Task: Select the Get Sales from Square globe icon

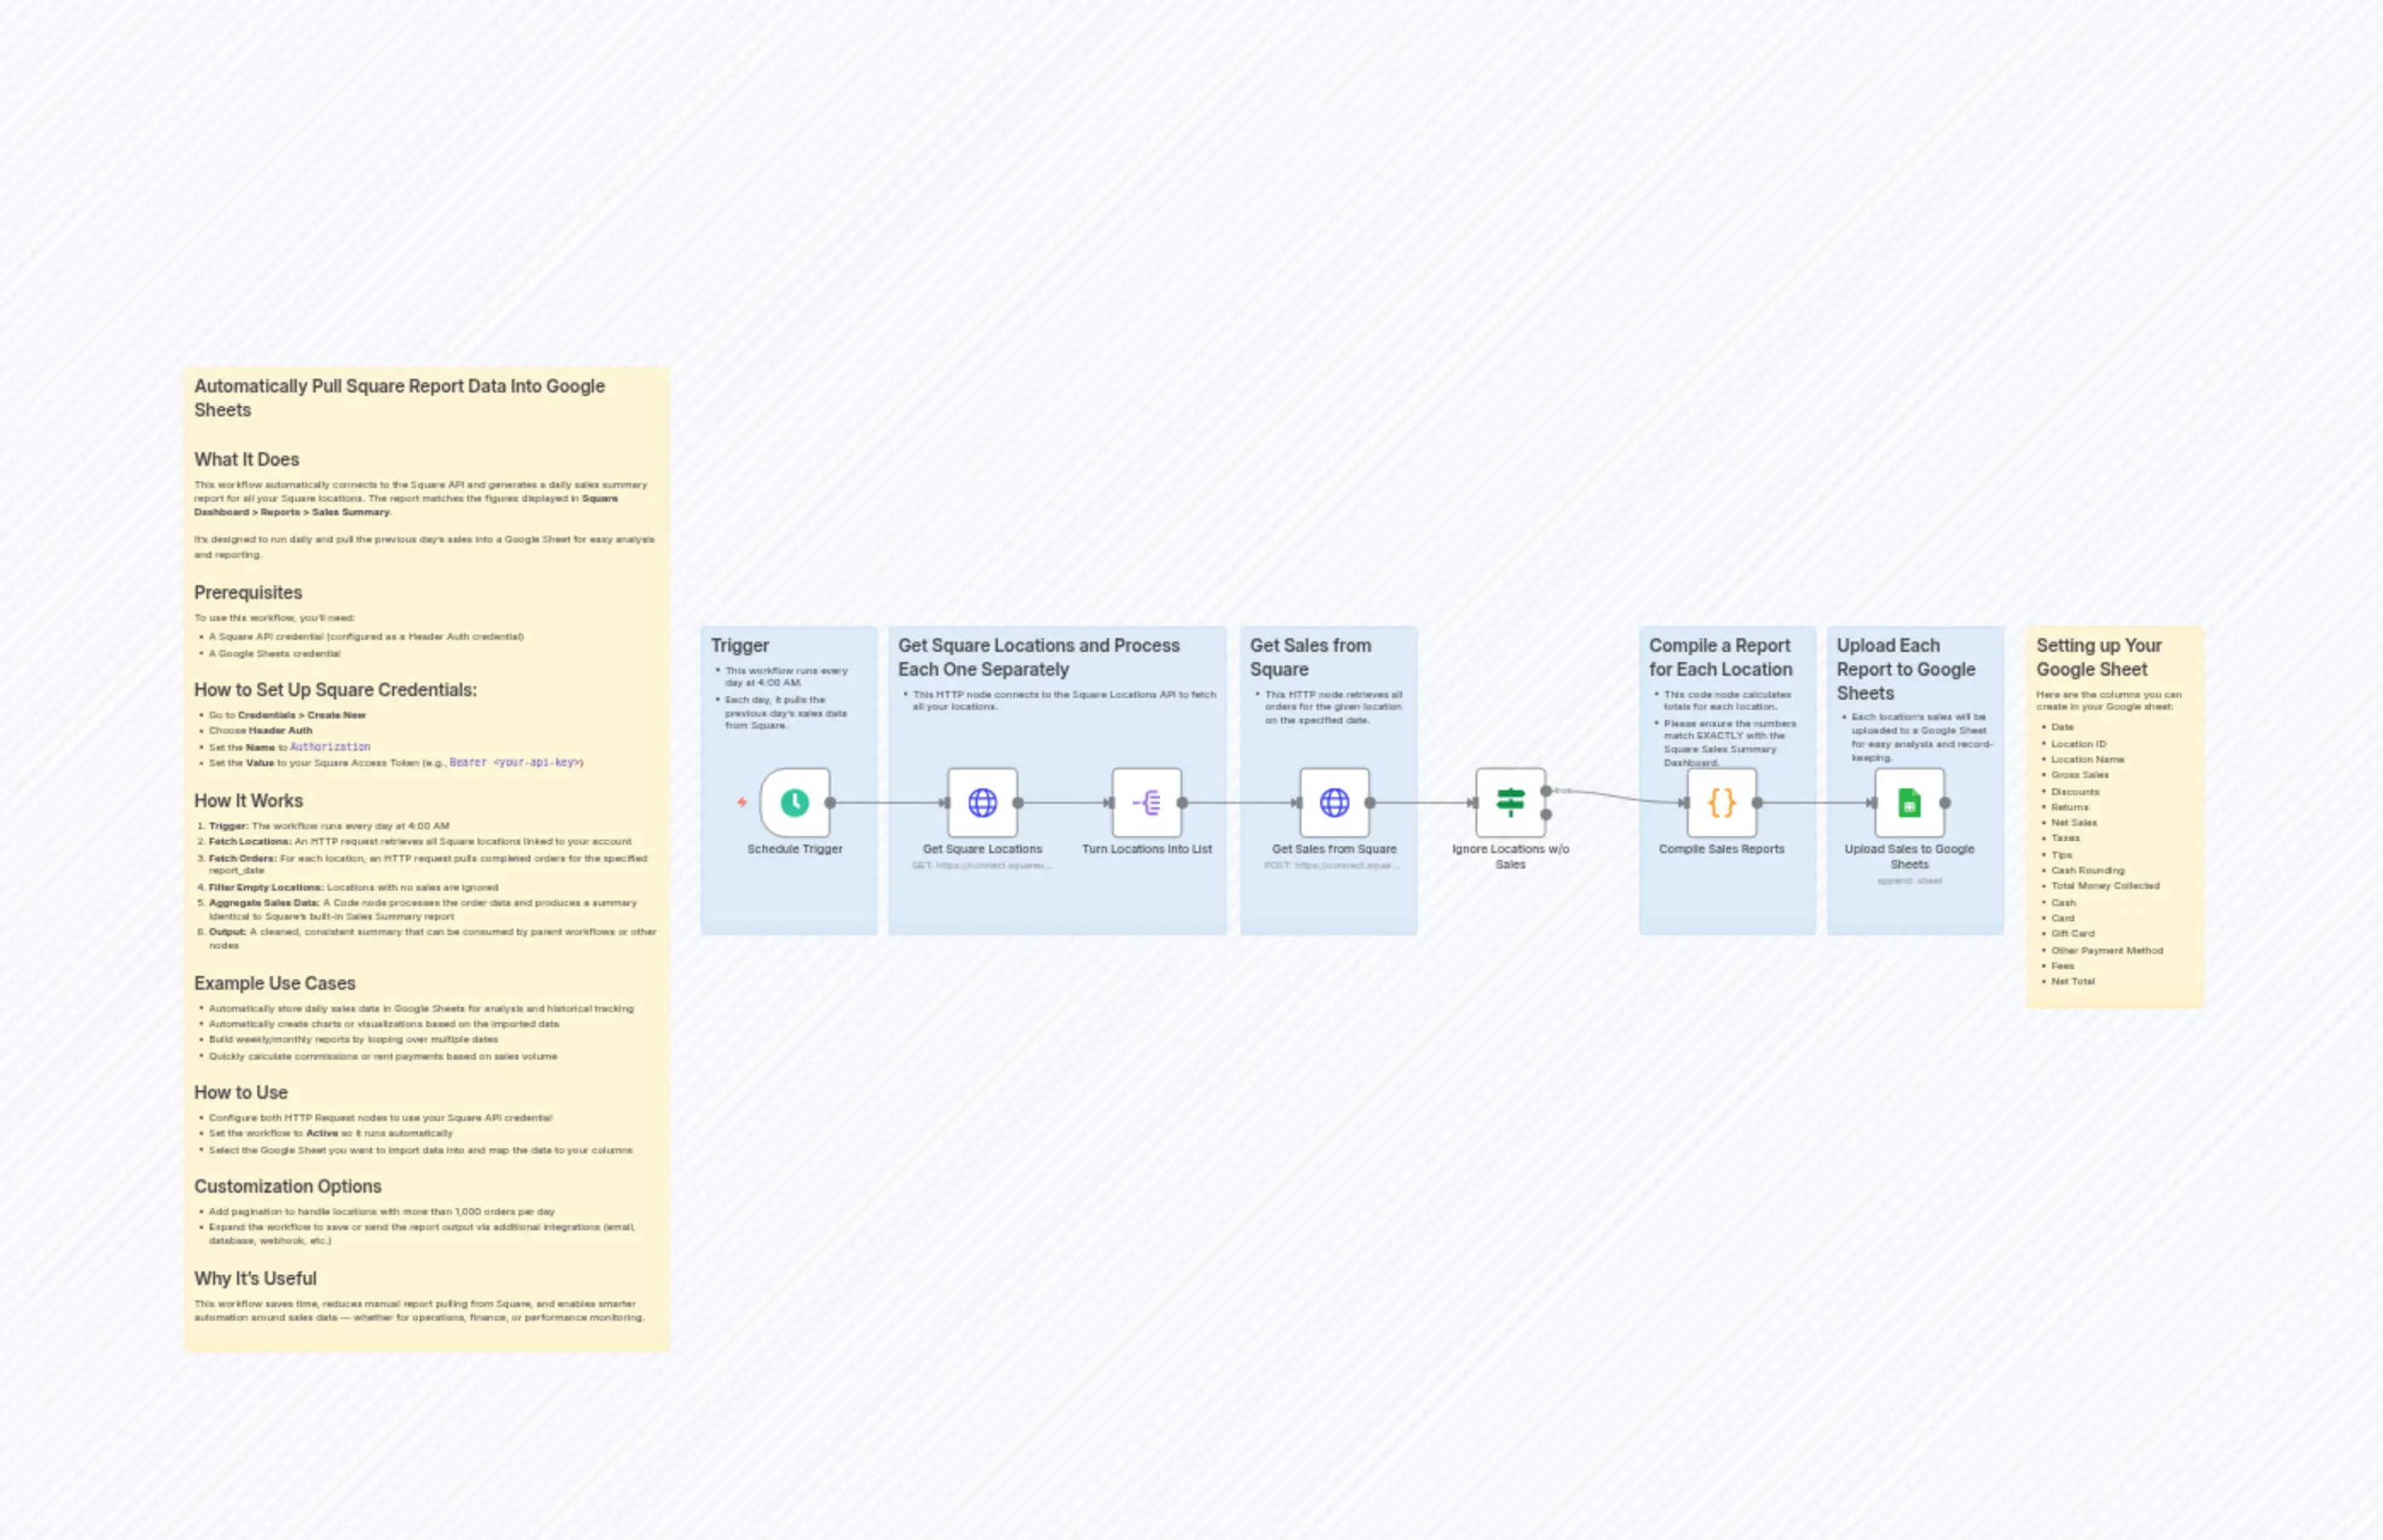Action: click(x=1336, y=801)
